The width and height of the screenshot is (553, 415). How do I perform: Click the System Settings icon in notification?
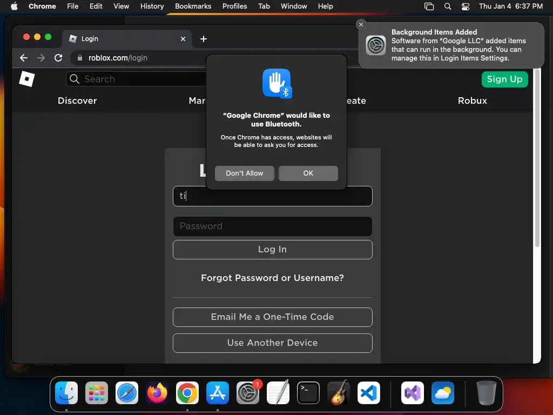pos(376,45)
